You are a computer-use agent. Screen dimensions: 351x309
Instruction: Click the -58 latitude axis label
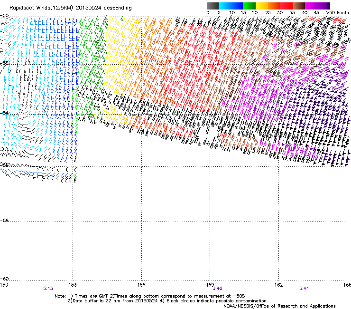pyautogui.click(x=4, y=221)
